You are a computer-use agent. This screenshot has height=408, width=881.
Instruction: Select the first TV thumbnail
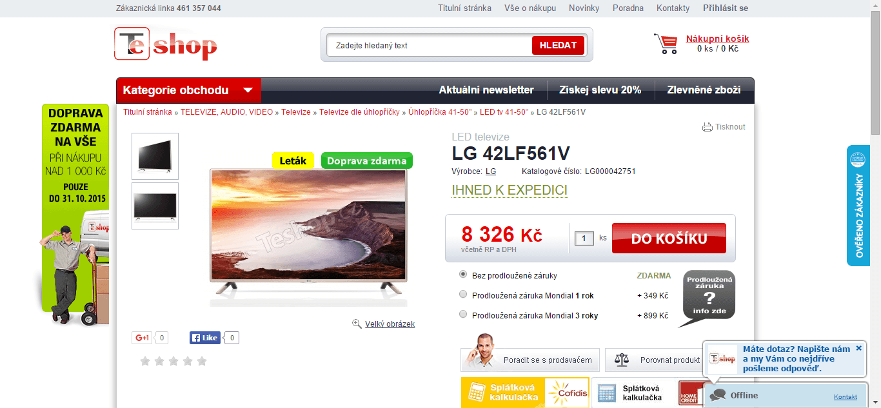click(155, 156)
